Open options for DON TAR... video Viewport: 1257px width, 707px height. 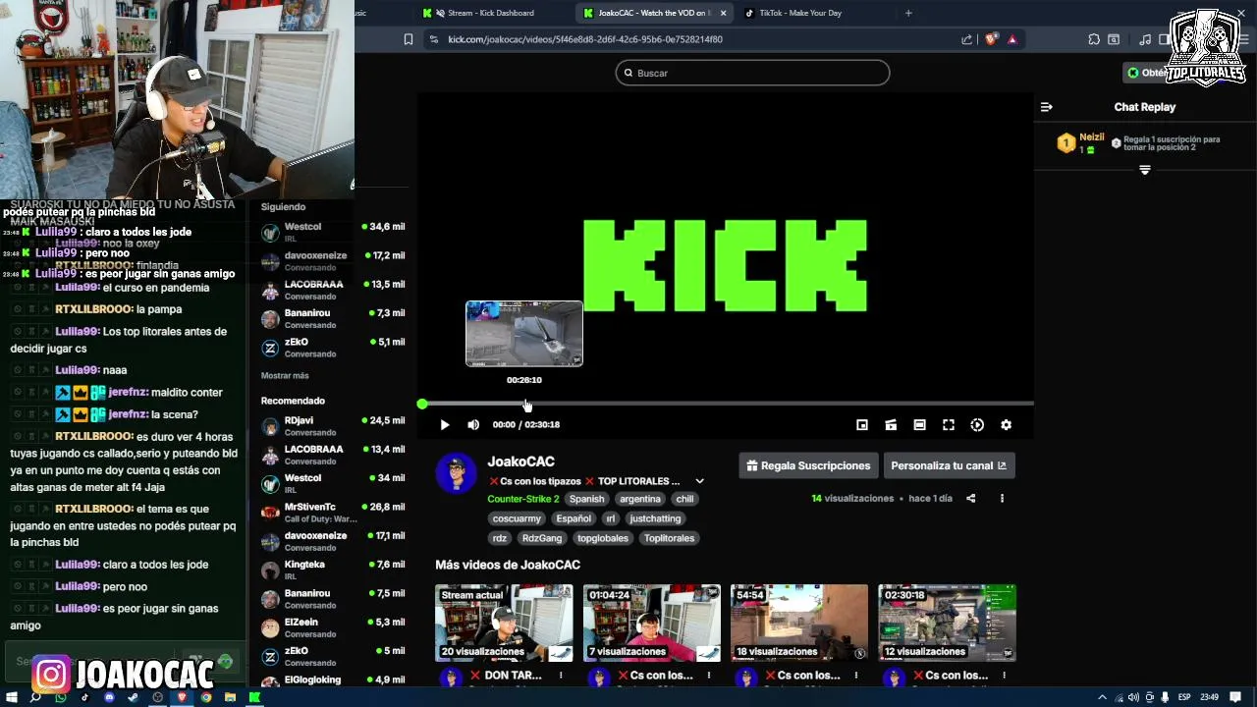point(561,676)
